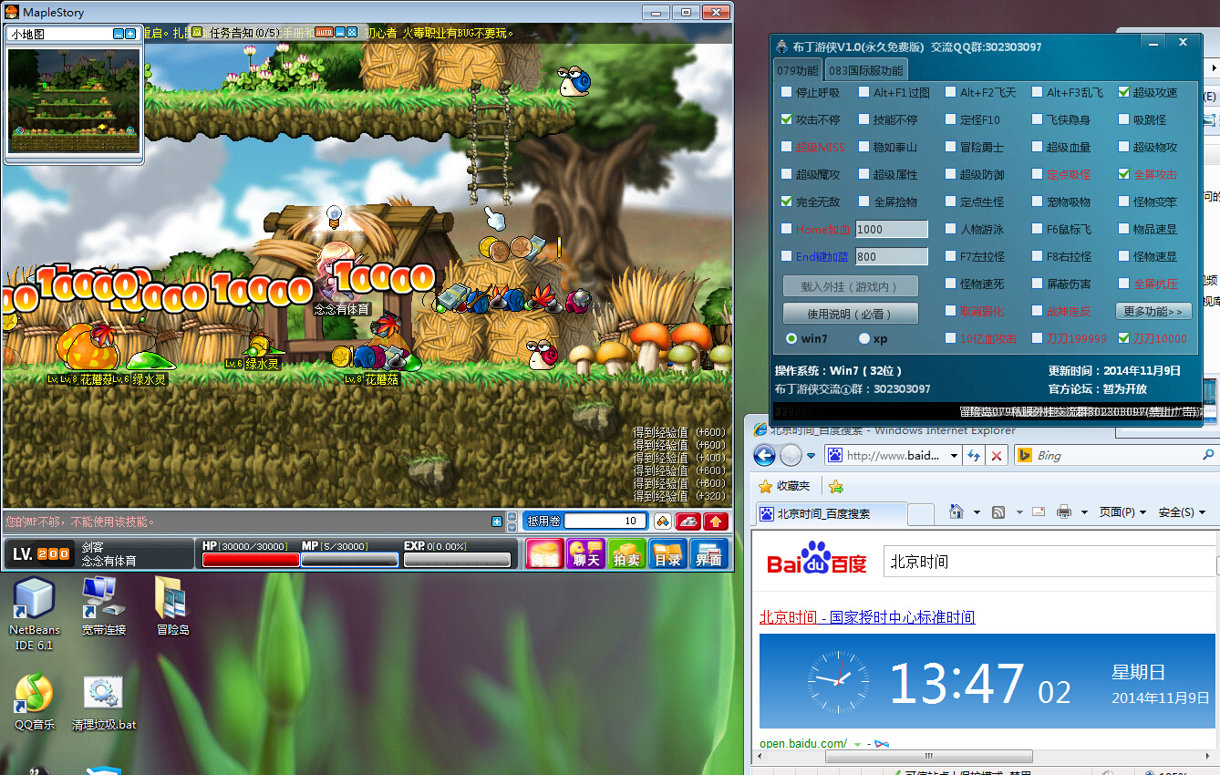Open the 北京时间 - 国家授时中心标准时间 link
This screenshot has height=775, width=1220.
coord(867,617)
